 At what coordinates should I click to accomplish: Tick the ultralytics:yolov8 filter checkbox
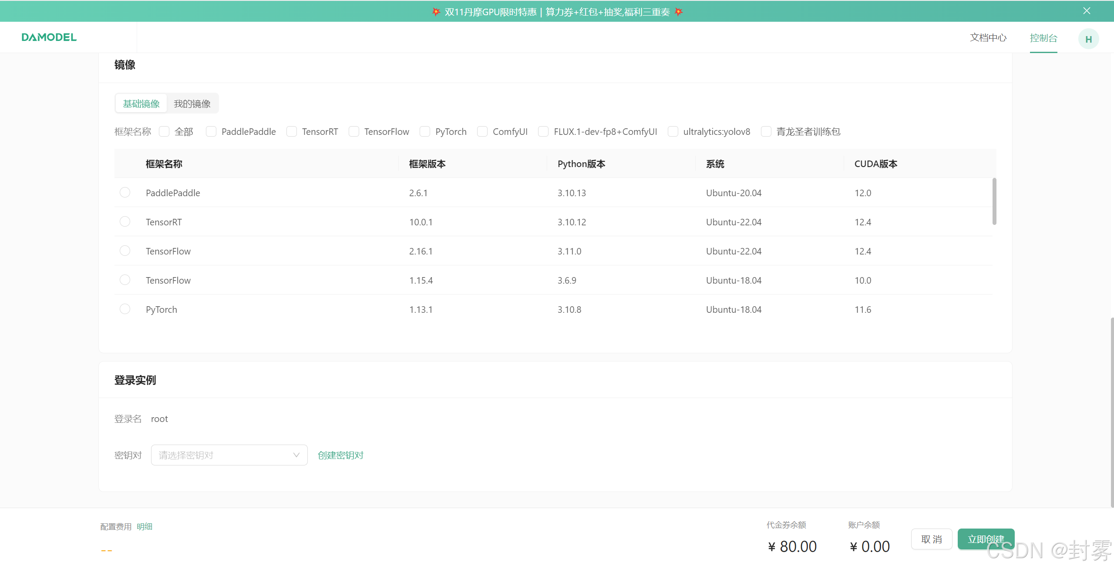point(673,131)
